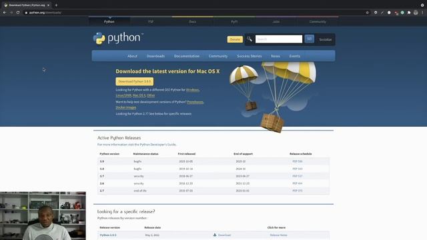Open the Socialize menu
The image size is (427, 240).
[326, 39]
